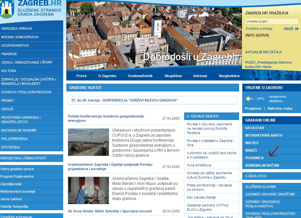This screenshot has height=218, width=301.
Task: Open KATASTAR under GRAĐANI ONLINE
Action: click(x=255, y=128)
